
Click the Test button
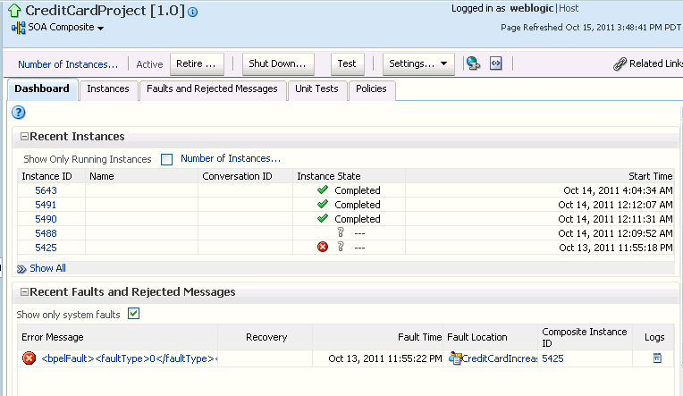coord(347,64)
